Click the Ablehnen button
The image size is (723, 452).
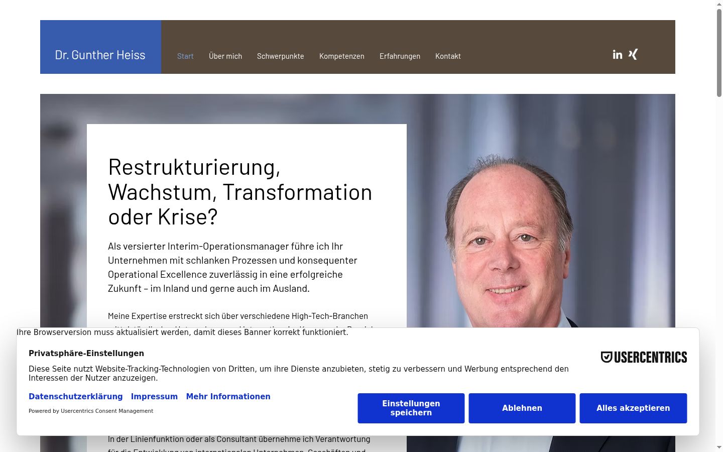(x=522, y=408)
